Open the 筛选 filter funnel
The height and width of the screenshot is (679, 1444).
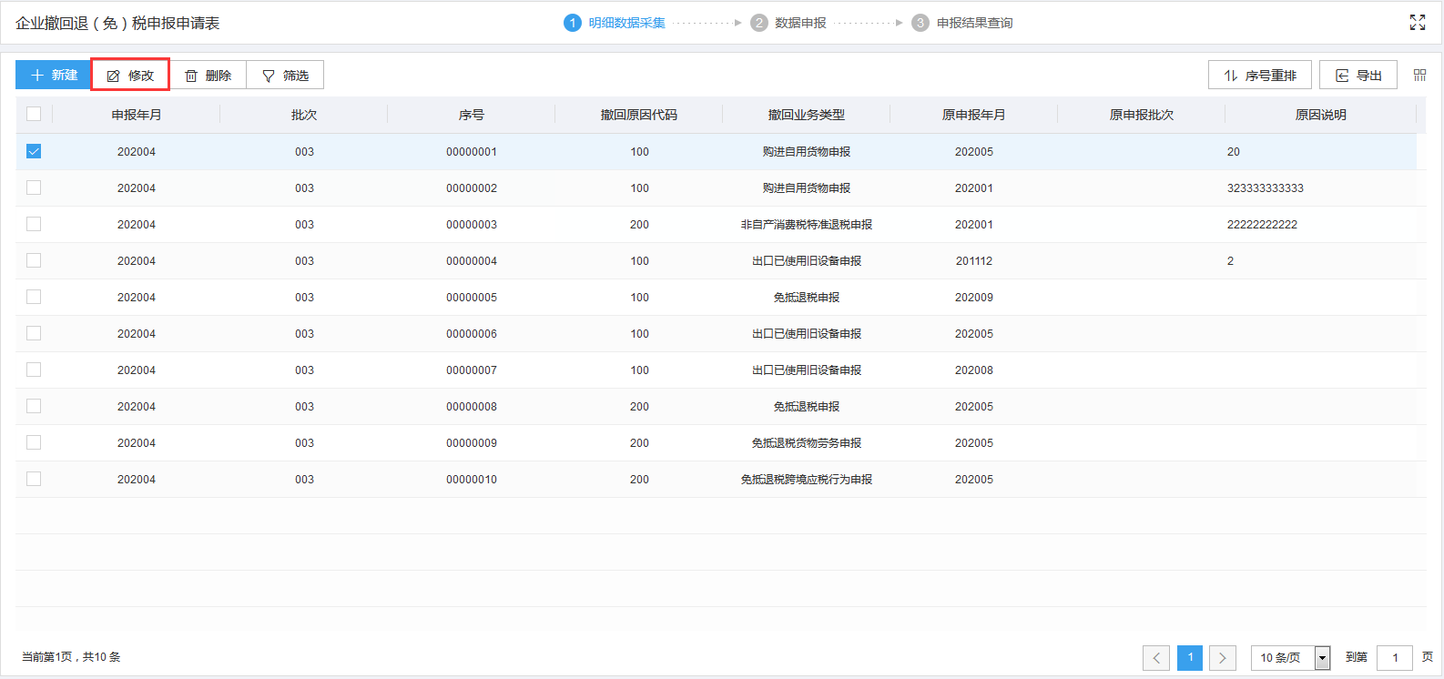tap(285, 76)
